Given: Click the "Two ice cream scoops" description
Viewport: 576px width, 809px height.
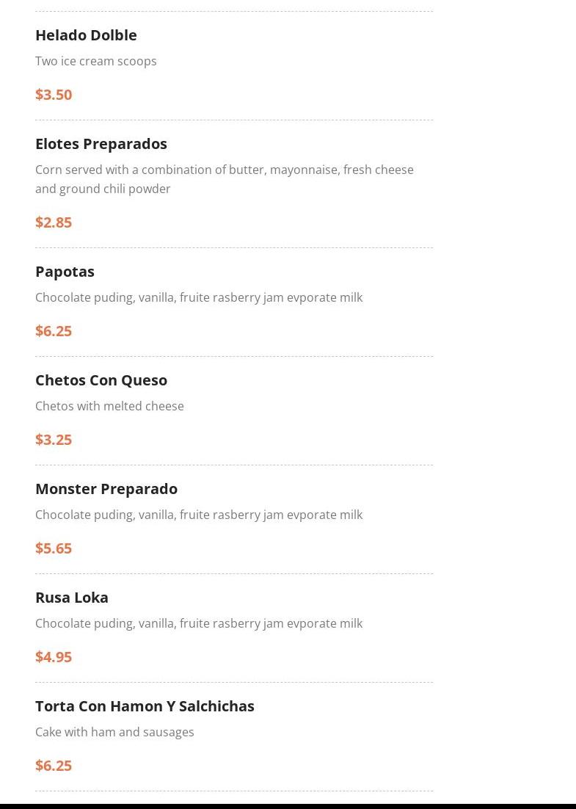Looking at the screenshot, I should (x=96, y=61).
